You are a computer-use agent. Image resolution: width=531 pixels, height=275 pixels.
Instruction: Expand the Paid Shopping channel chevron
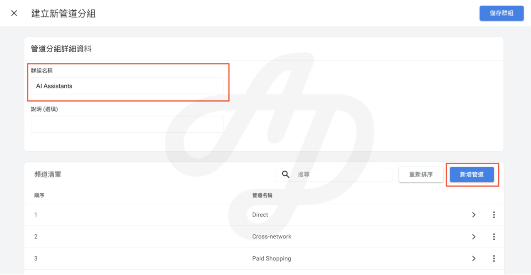pyautogui.click(x=474, y=258)
